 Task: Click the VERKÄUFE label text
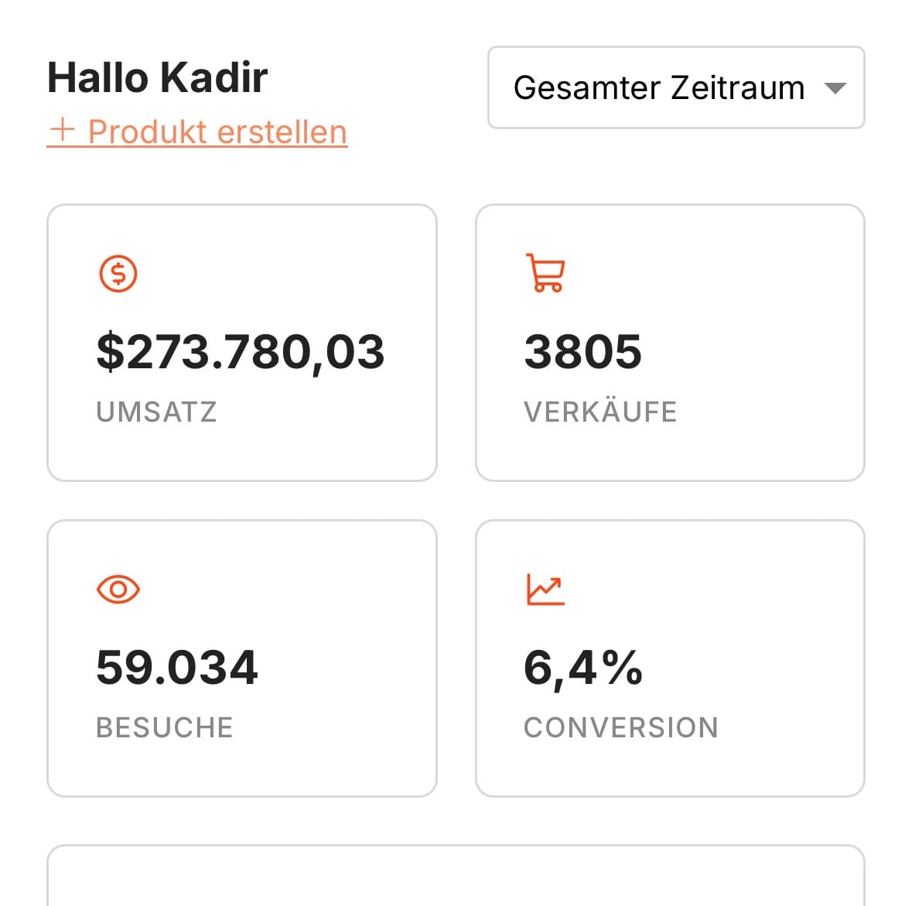click(x=600, y=412)
